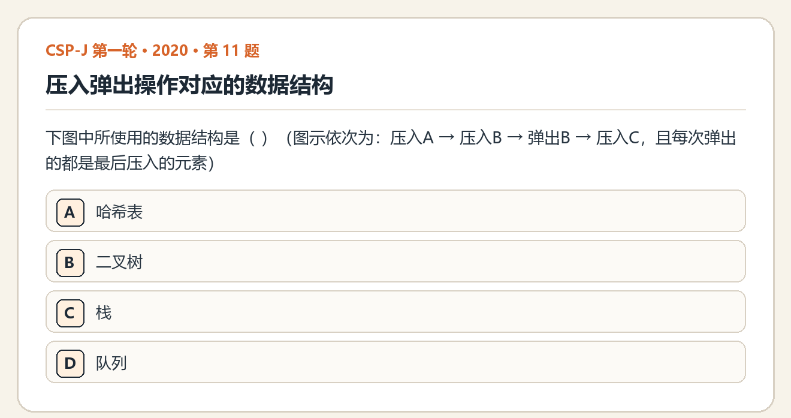
Task: Pick 栈 as the answer
Action: pyautogui.click(x=395, y=311)
